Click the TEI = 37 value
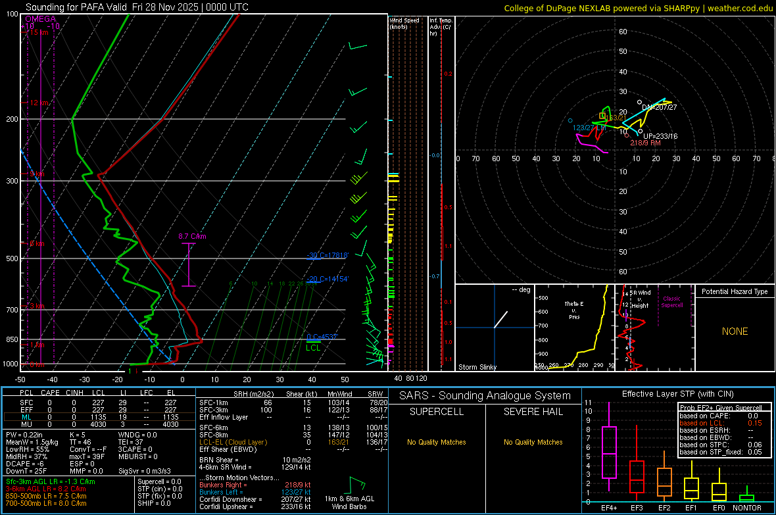776x515 pixels. click(x=131, y=442)
